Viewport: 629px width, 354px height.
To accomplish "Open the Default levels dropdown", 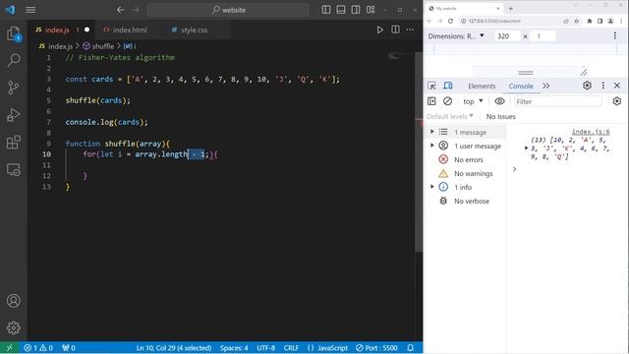I will [450, 116].
